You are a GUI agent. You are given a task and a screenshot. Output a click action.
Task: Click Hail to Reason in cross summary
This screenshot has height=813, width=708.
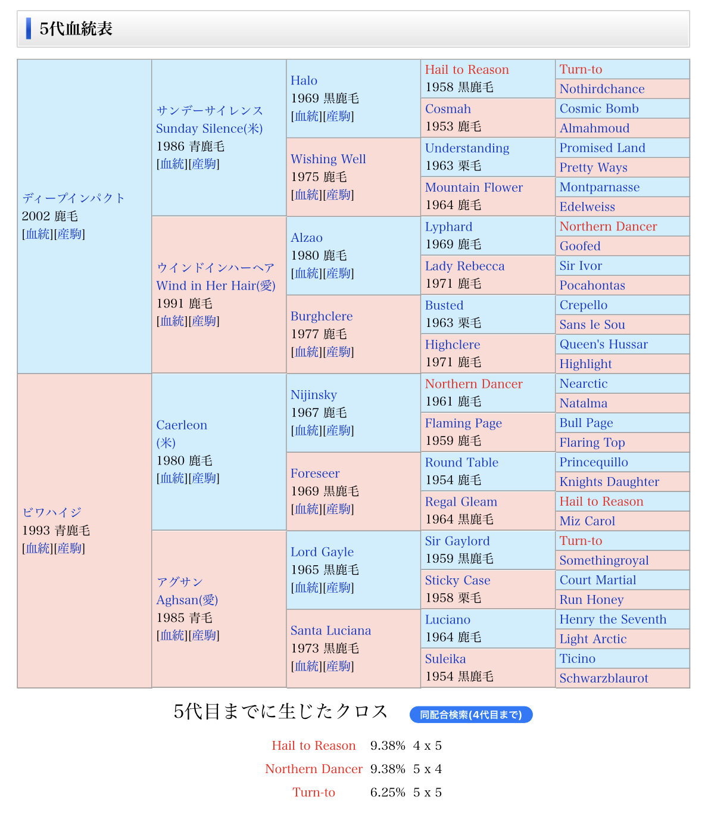313,746
